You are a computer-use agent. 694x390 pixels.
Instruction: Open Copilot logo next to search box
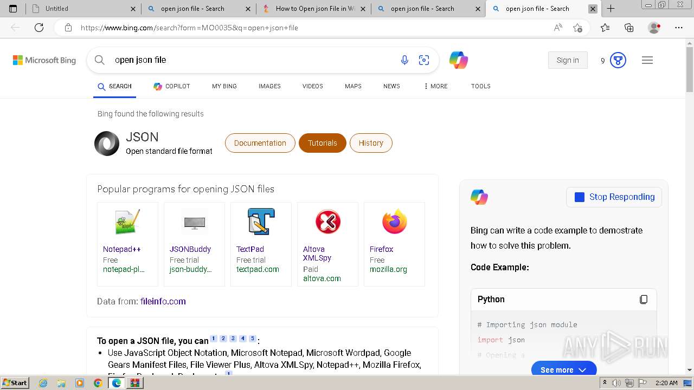459,60
